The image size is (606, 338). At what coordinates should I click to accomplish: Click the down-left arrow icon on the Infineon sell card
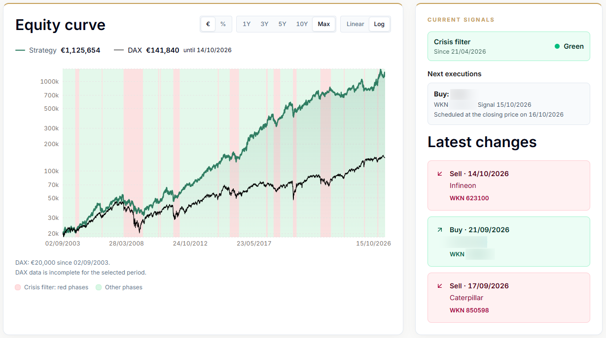(440, 174)
